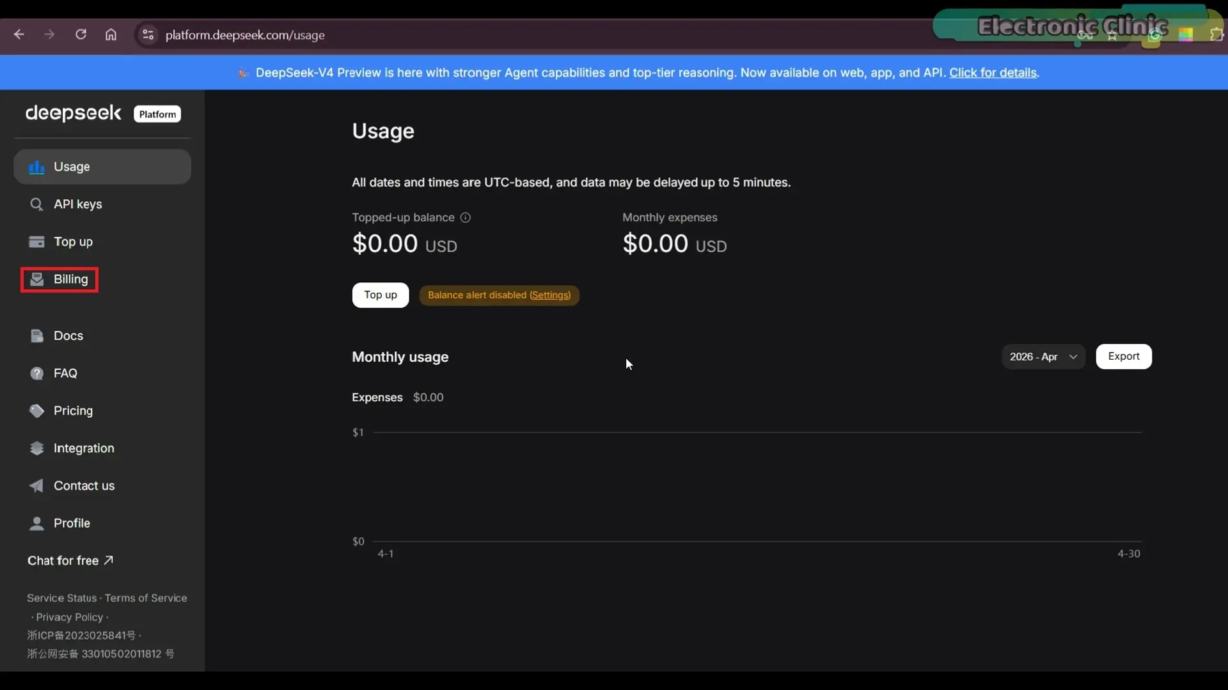The image size is (1228, 690).
Task: Click the 4-1 chart axis label
Action: (x=386, y=554)
